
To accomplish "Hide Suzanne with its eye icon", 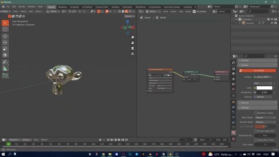I will click(272, 23).
